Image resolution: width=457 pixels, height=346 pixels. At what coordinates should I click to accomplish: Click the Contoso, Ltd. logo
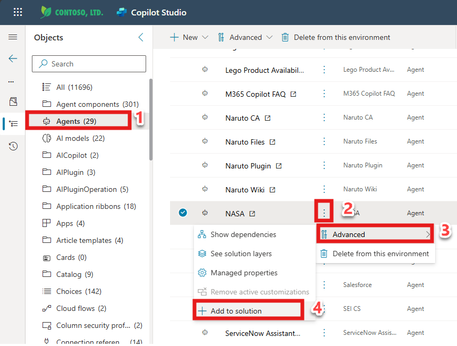pyautogui.click(x=72, y=12)
